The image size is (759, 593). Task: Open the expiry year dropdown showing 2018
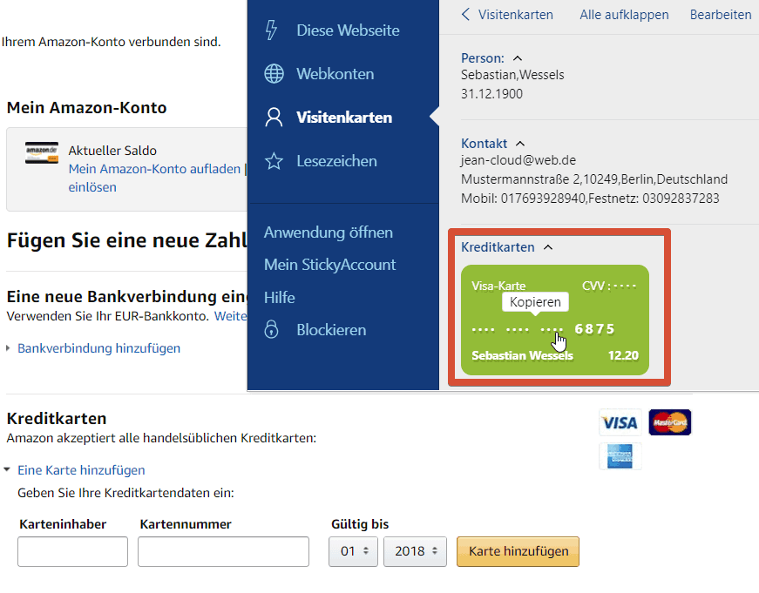[x=416, y=551]
